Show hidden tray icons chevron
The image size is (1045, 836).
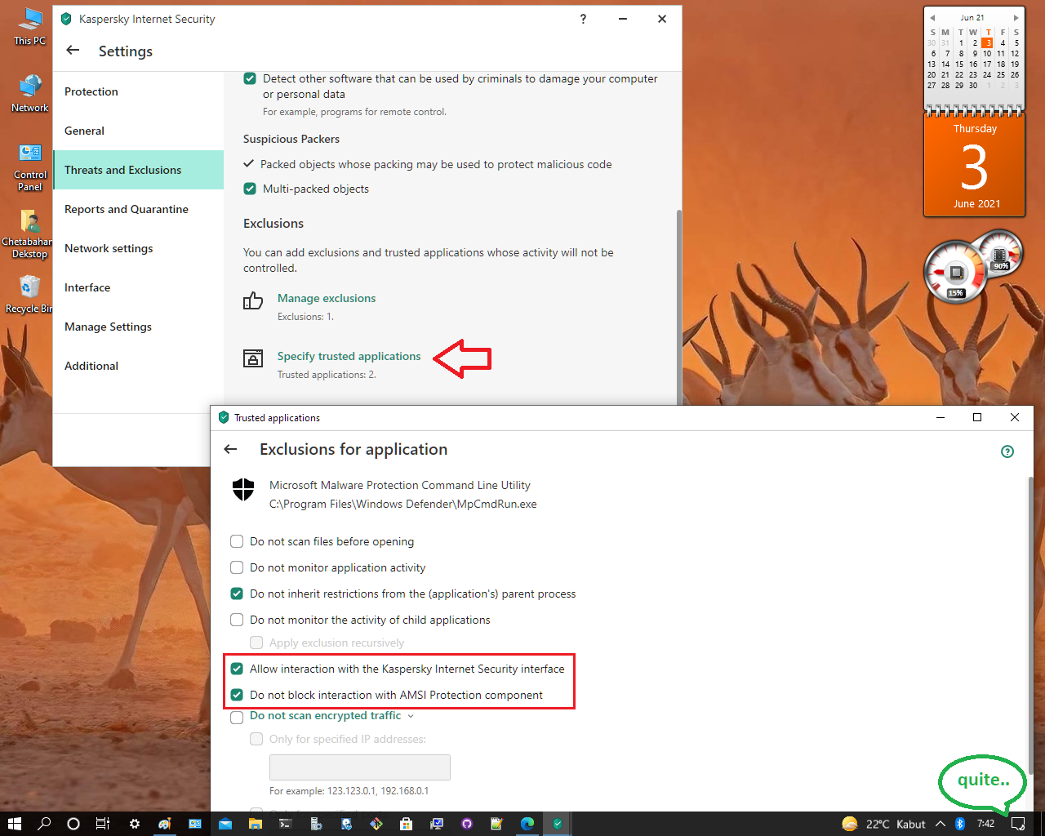pyautogui.click(x=940, y=824)
